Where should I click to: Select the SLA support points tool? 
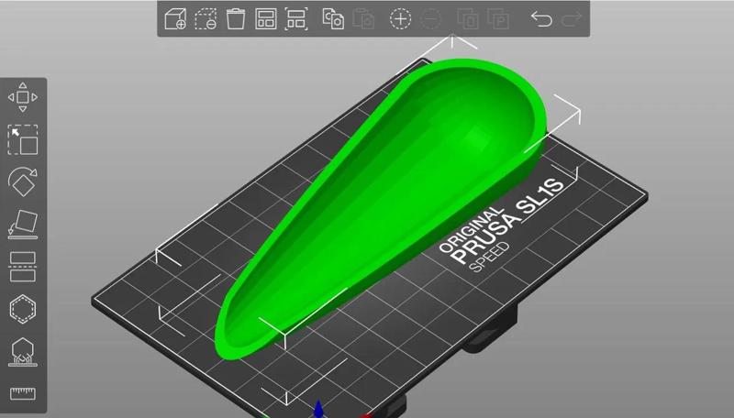tap(22, 352)
